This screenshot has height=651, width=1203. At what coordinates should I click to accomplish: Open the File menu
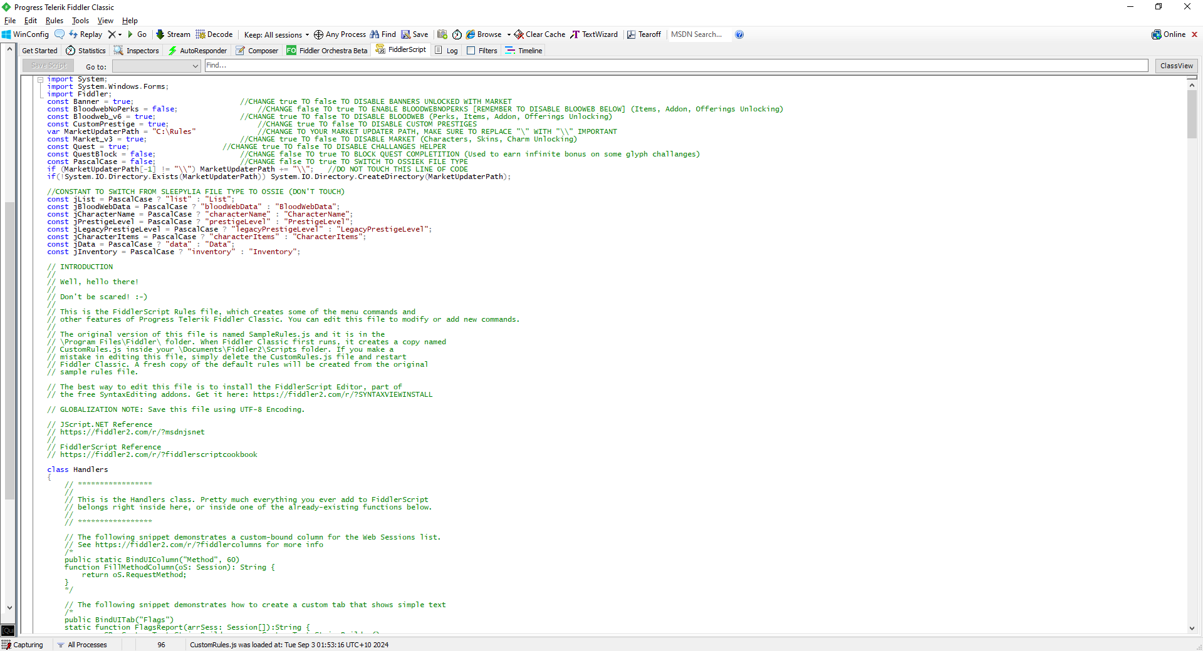click(10, 21)
